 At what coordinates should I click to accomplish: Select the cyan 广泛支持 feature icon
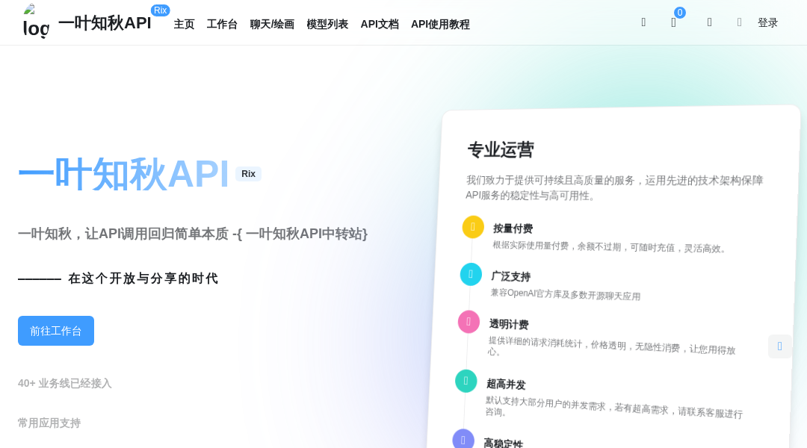(471, 274)
